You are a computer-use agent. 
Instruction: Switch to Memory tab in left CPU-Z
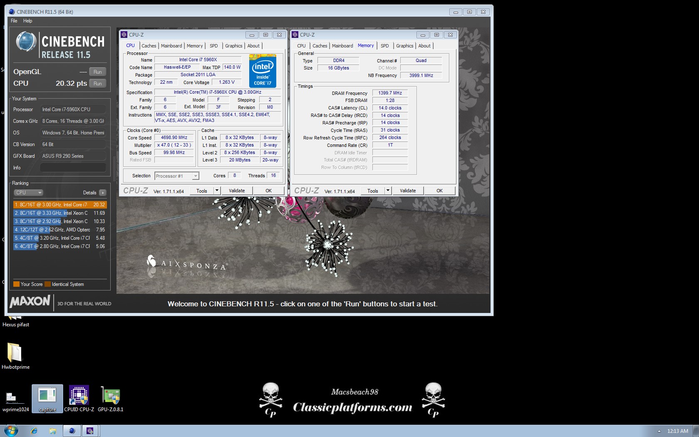(x=195, y=46)
